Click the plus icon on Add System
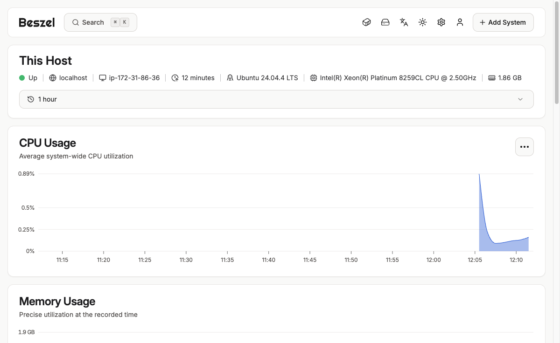 (x=483, y=22)
